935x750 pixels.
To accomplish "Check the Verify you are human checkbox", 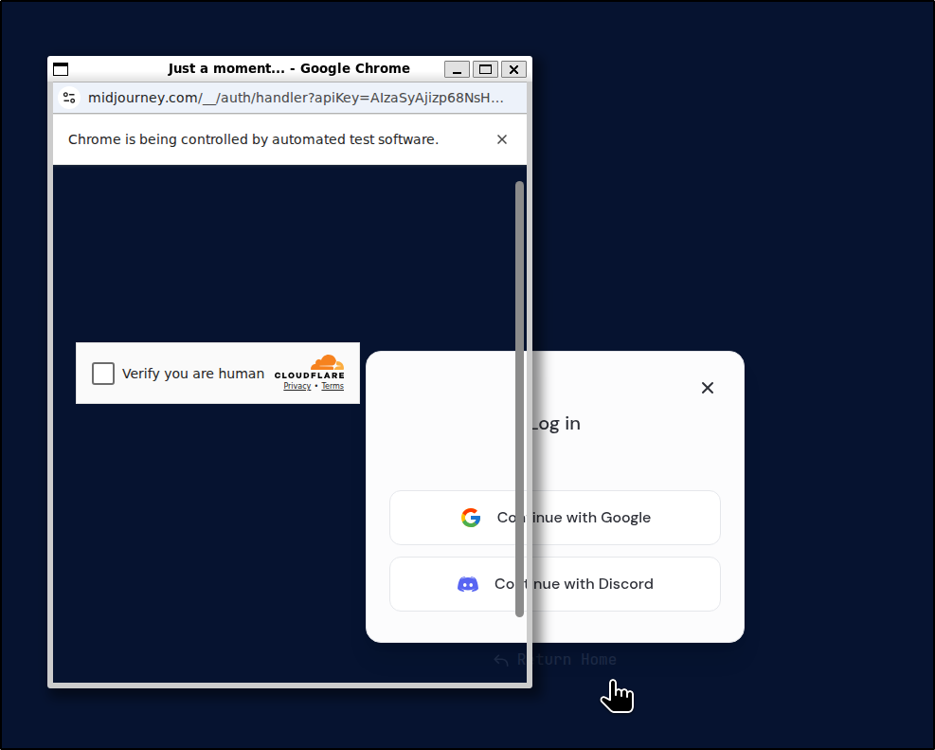I will [x=103, y=374].
